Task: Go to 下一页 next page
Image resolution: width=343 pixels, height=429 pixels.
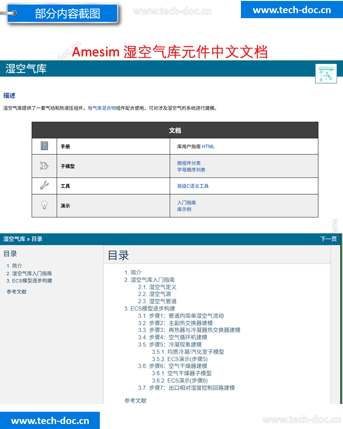Action: [x=328, y=239]
